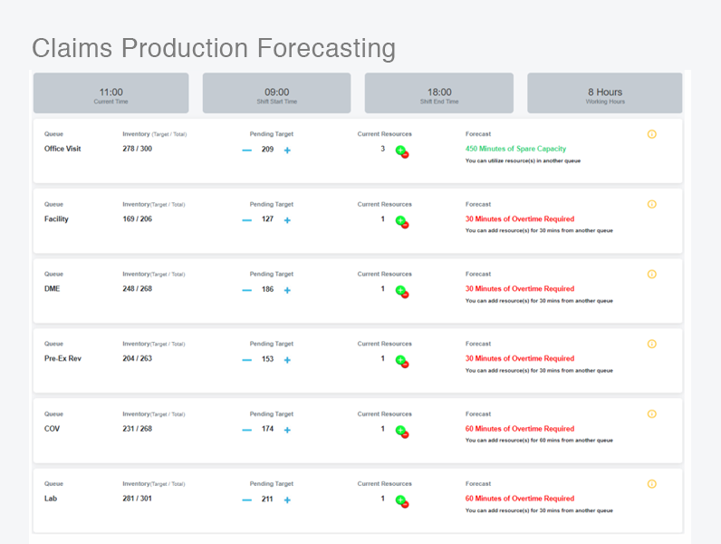Click inventory value 204 / 263
This screenshot has width=721, height=544.
point(137,358)
